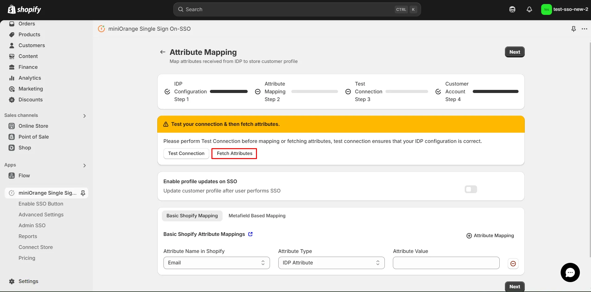The width and height of the screenshot is (591, 292).
Task: Select Customer Account Step 4
Action: 477,91
